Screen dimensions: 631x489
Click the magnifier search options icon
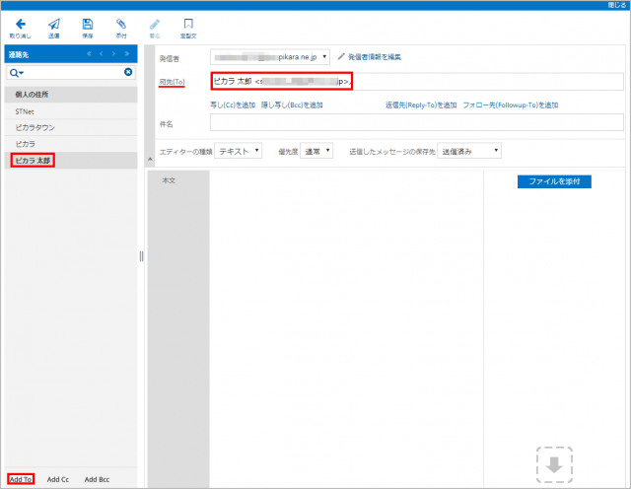pyautogui.click(x=16, y=72)
